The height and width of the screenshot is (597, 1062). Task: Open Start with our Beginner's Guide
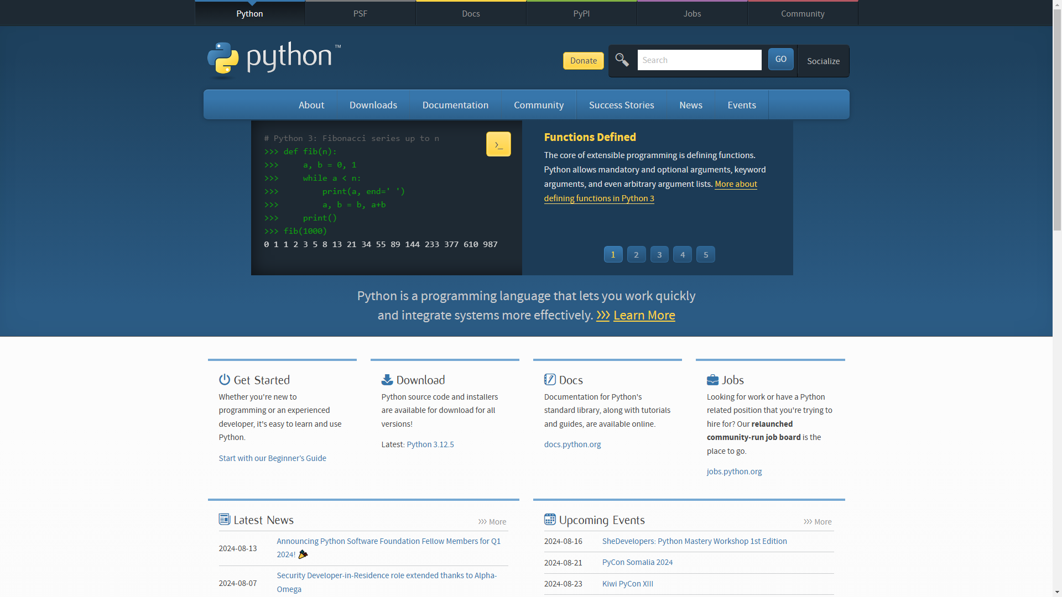pyautogui.click(x=272, y=458)
